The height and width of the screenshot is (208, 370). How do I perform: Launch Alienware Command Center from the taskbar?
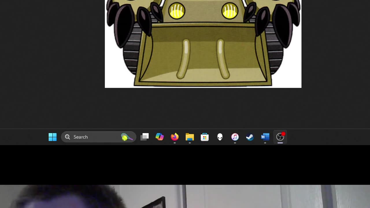220,137
